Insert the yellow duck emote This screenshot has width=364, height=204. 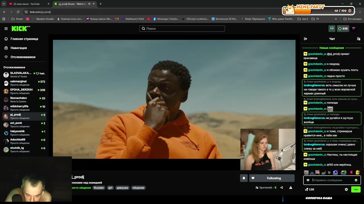coord(357,172)
